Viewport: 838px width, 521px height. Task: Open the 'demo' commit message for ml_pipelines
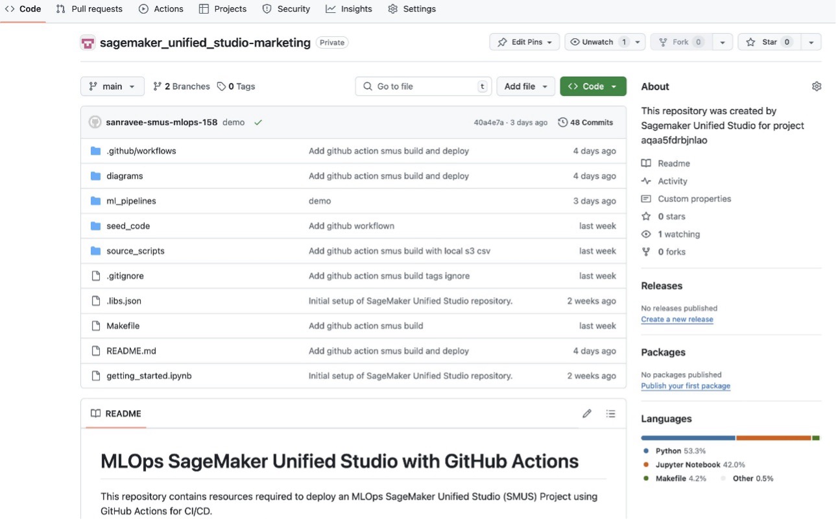point(320,201)
